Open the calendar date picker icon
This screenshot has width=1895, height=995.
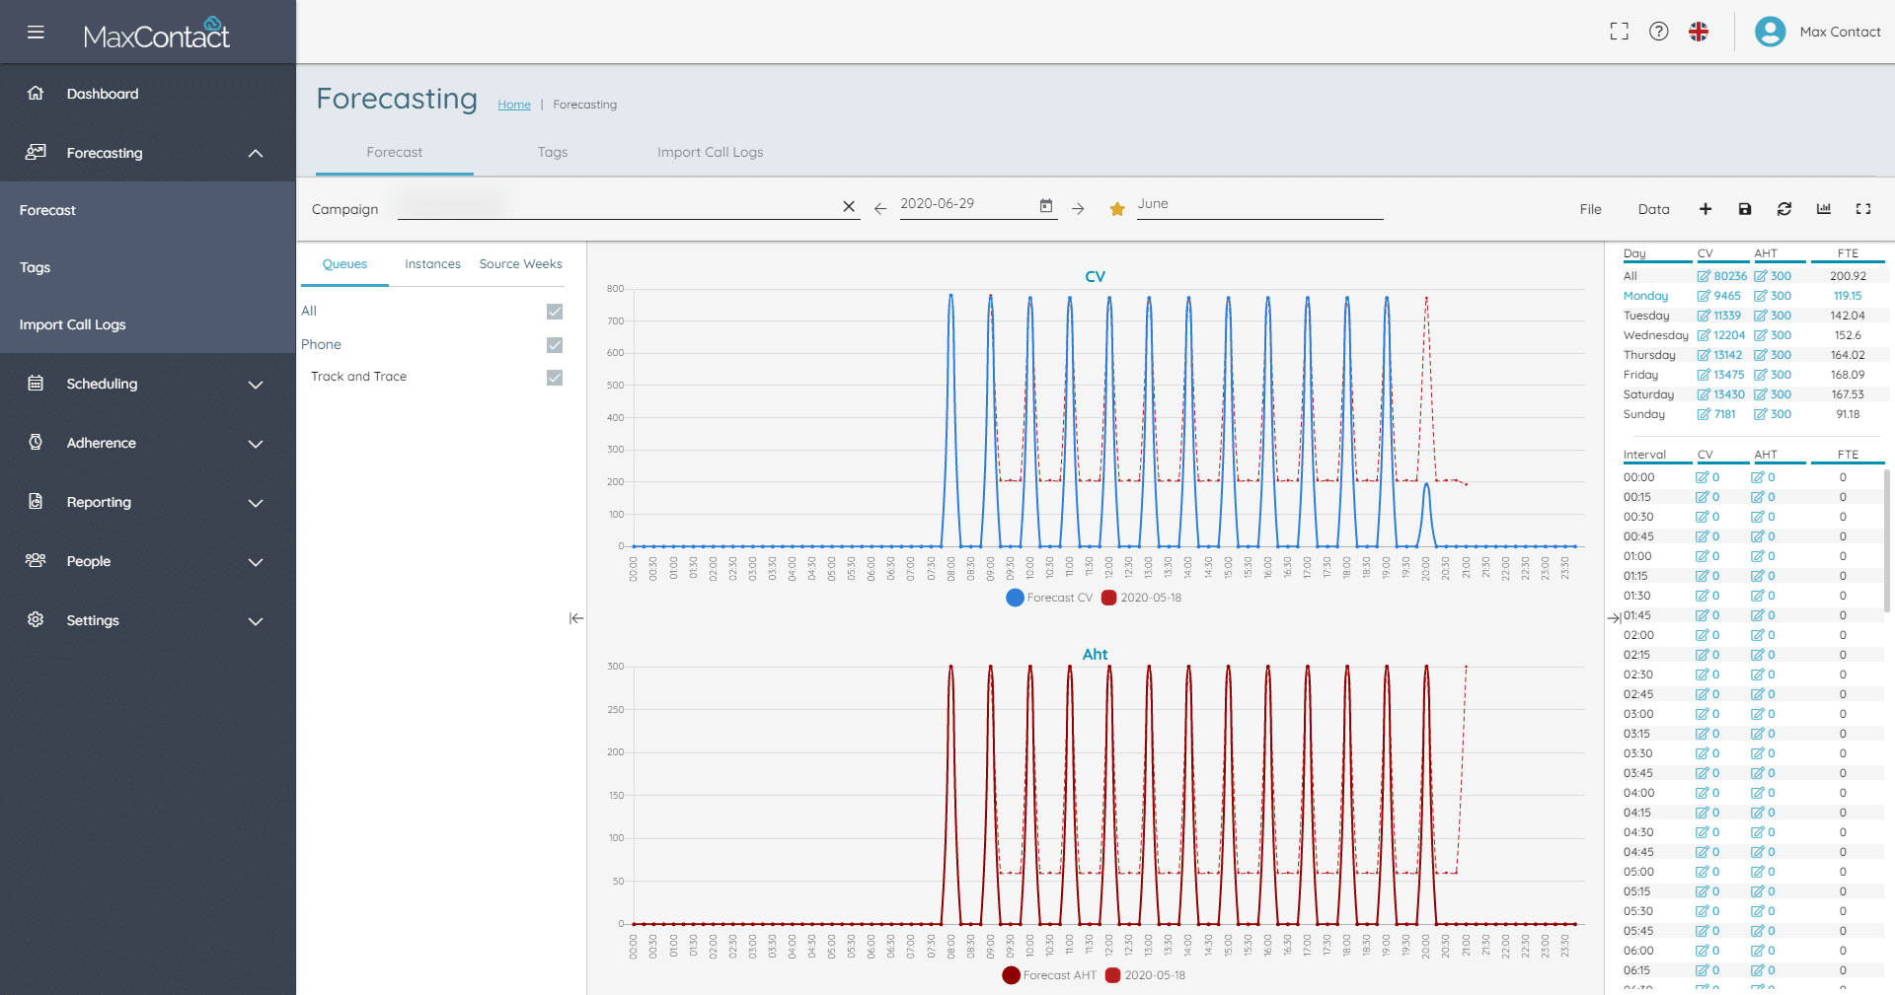[x=1046, y=205]
